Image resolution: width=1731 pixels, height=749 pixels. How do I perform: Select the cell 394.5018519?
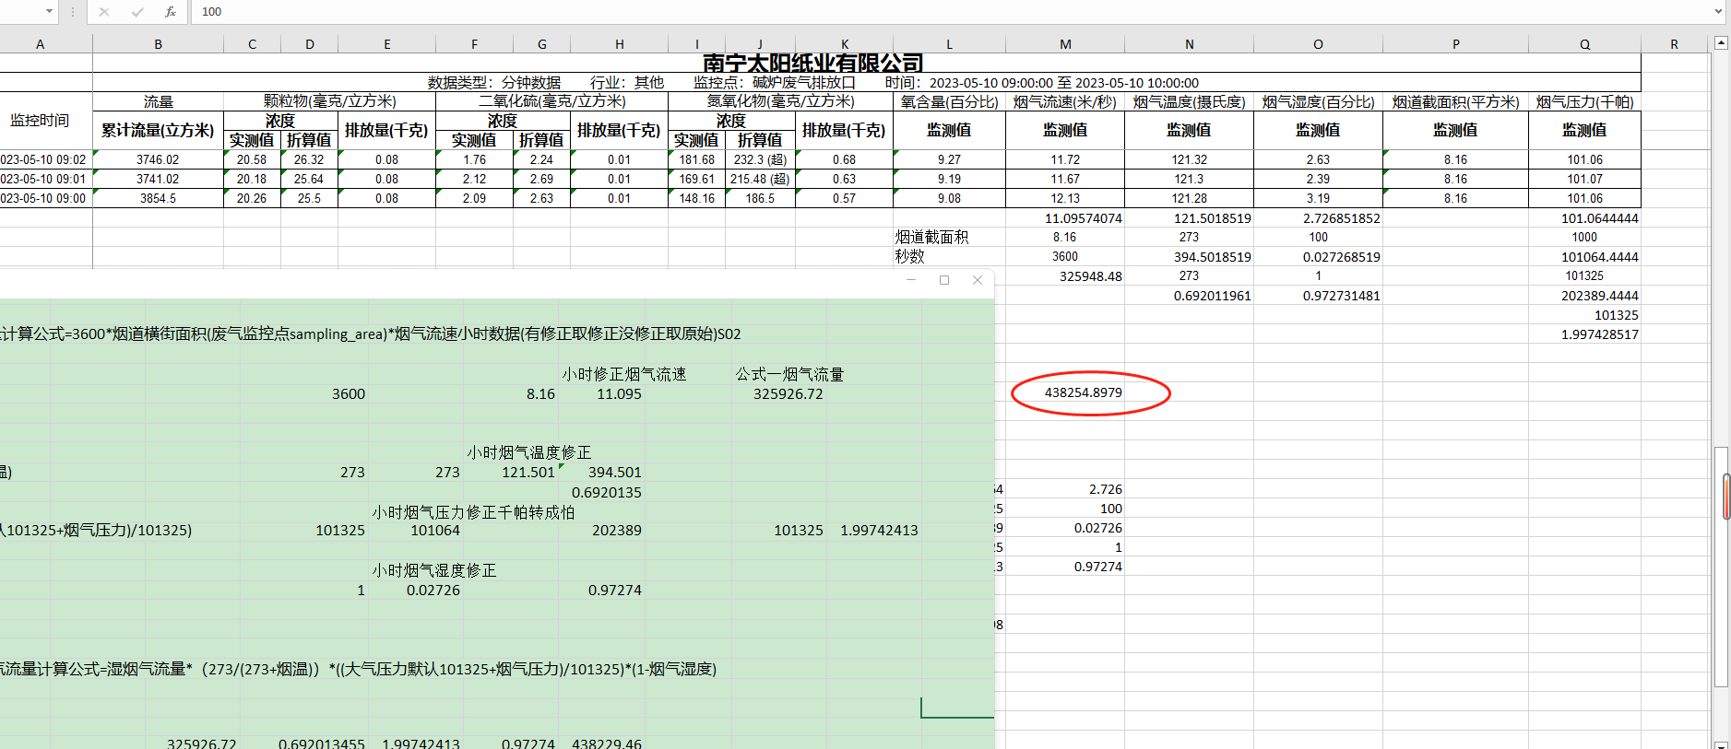[x=1190, y=257]
